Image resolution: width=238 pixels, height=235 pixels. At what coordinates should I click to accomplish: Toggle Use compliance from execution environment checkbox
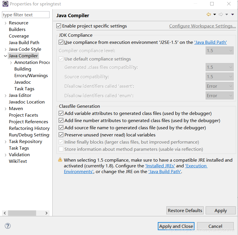61,42
